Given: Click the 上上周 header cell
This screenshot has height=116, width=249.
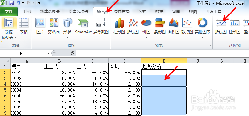Looking at the screenshot, I should click(60, 66).
